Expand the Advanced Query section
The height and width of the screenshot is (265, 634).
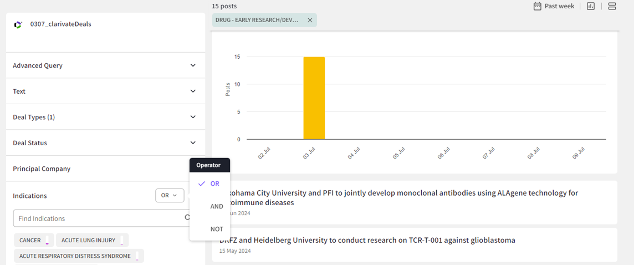(x=193, y=65)
